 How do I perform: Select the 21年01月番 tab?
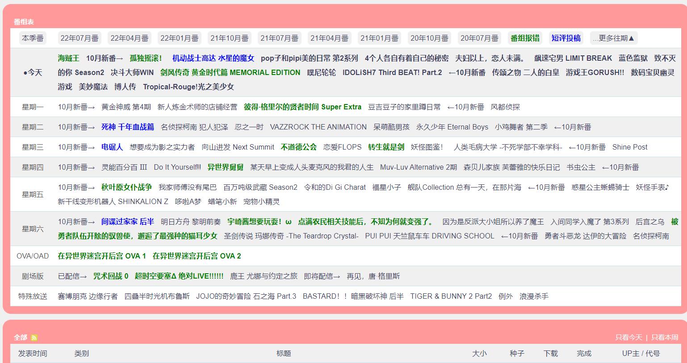coord(380,38)
